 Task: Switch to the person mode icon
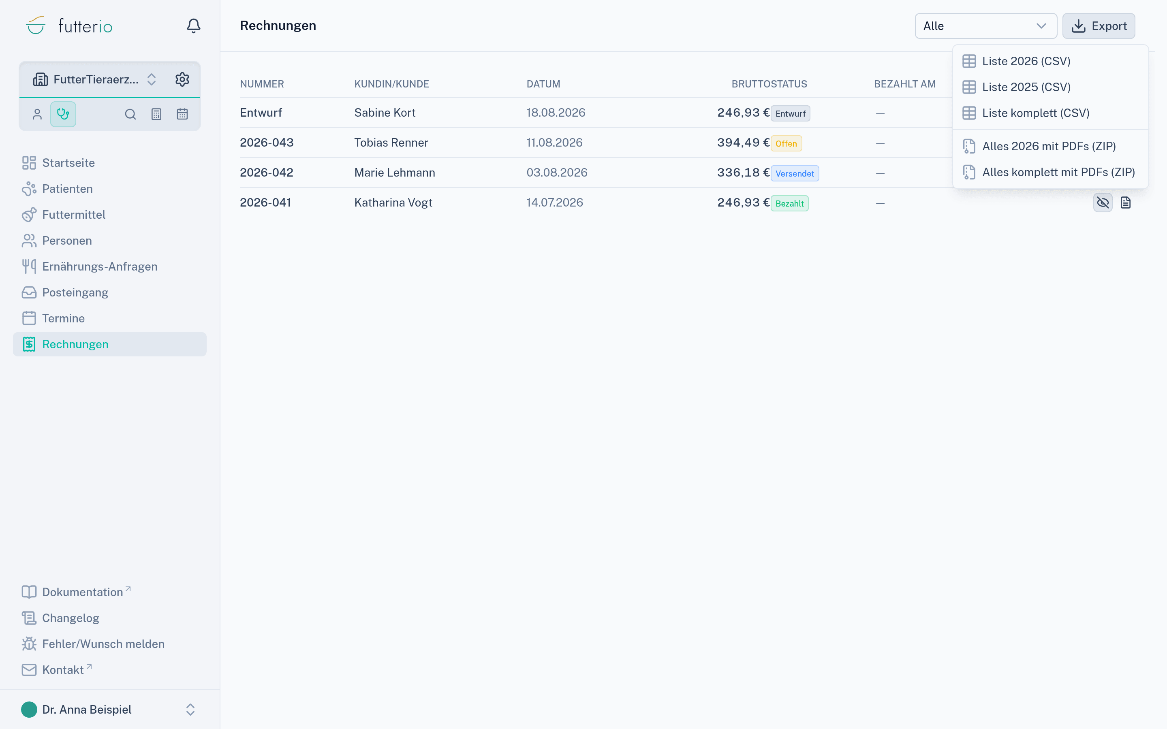point(37,114)
